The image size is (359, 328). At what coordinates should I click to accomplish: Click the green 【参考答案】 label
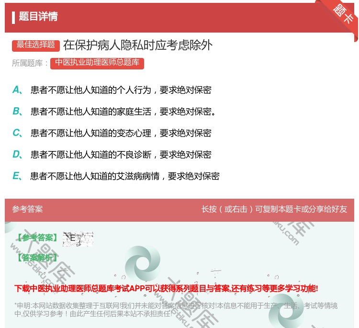pos(38,238)
